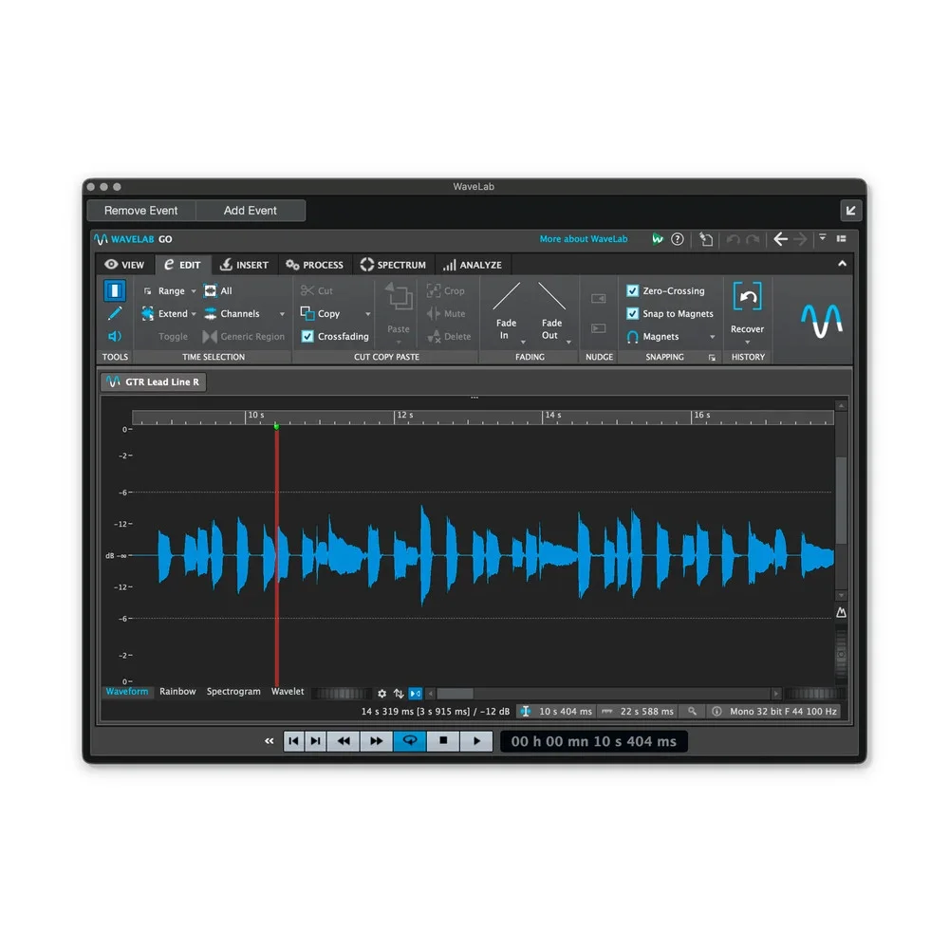The width and height of the screenshot is (949, 949).
Task: Toggle the loop playback button
Action: pos(410,741)
